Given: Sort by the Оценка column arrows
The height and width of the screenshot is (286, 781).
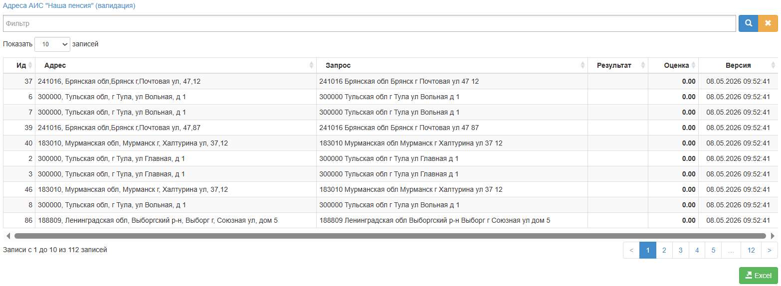Looking at the screenshot, I should [x=694, y=65].
